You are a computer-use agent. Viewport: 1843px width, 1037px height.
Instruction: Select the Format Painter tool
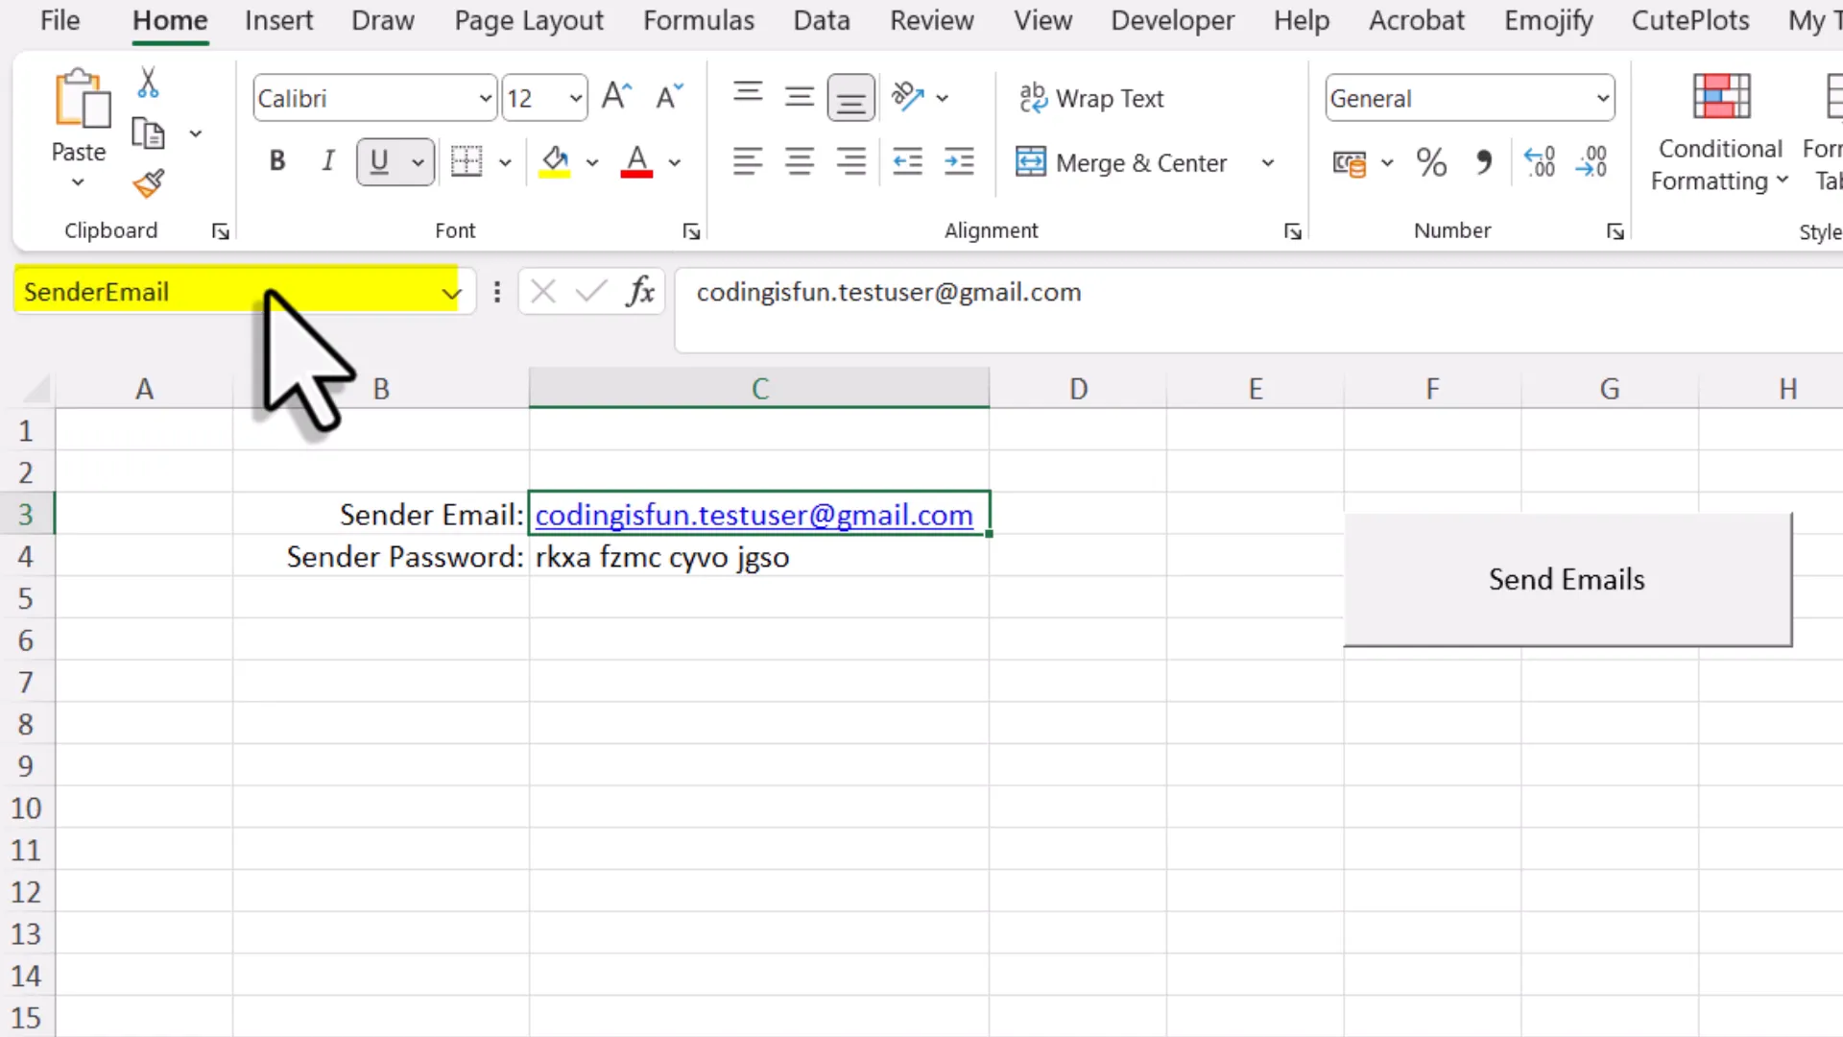[x=148, y=184]
